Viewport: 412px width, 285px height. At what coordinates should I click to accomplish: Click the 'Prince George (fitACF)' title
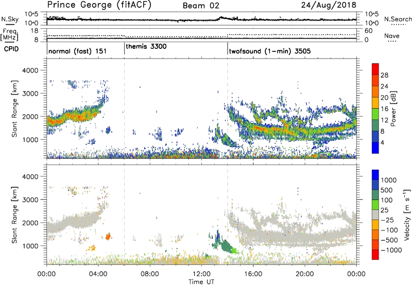click(99, 5)
